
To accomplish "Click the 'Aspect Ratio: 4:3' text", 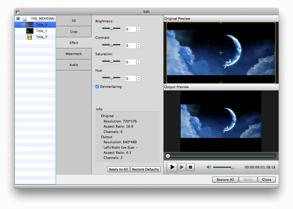I will coord(117,153).
